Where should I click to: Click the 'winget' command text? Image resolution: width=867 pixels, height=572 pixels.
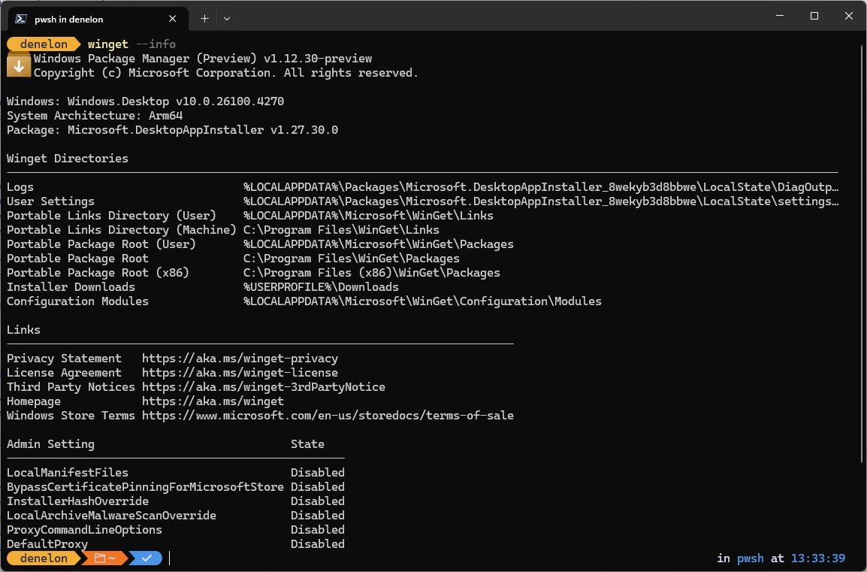click(x=108, y=44)
